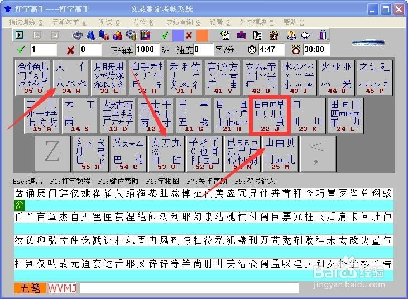Image resolution: width=408 pixels, height=299 pixels.
Task: Click the bottom Wubi typing input box
Action: coord(189,288)
